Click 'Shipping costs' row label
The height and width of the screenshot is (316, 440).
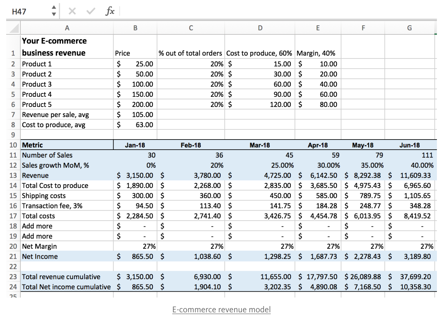(67, 196)
